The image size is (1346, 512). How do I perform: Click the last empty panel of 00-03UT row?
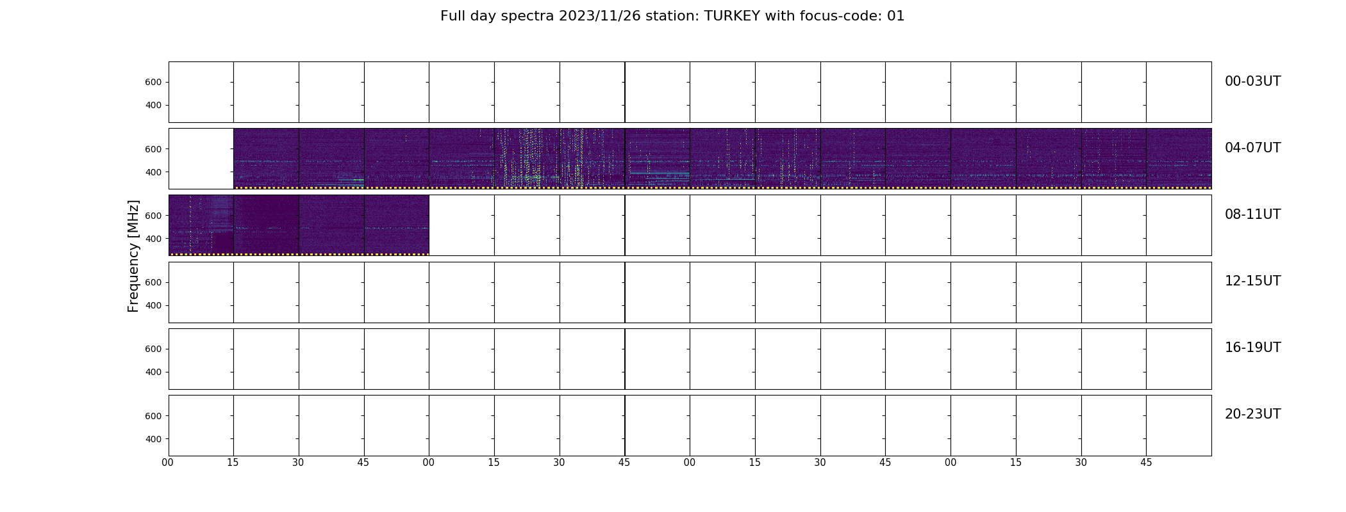tap(1179, 92)
